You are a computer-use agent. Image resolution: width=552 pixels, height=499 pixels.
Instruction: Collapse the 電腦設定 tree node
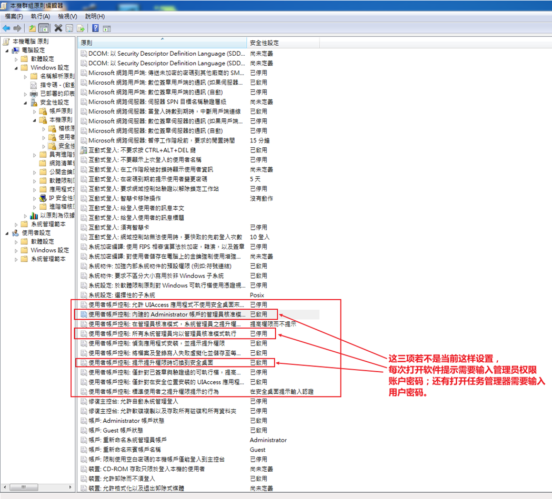pos(7,50)
